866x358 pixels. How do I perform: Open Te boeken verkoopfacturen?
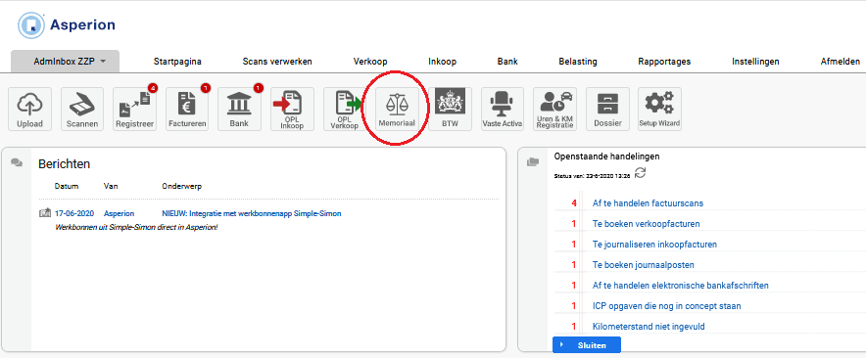pyautogui.click(x=647, y=224)
